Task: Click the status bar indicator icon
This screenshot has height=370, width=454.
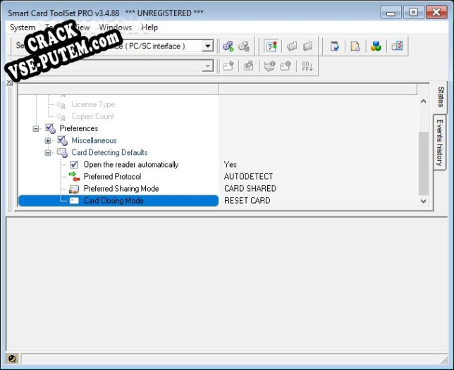Action: click(x=12, y=359)
